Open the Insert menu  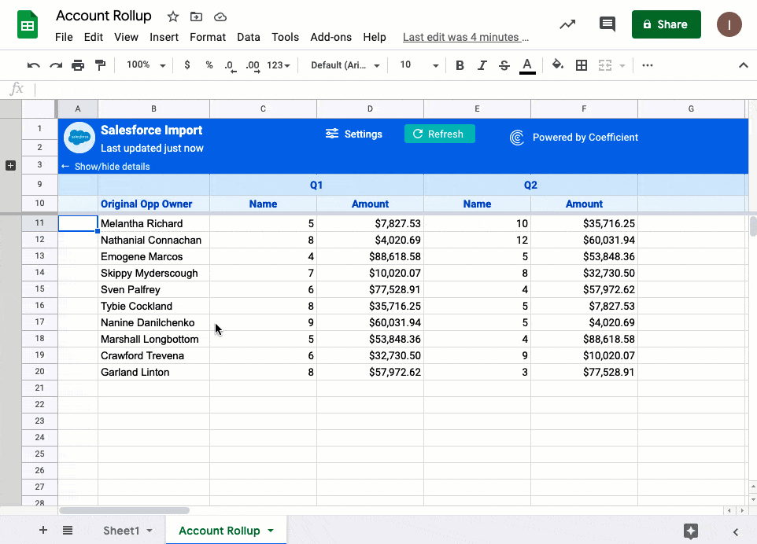(164, 37)
